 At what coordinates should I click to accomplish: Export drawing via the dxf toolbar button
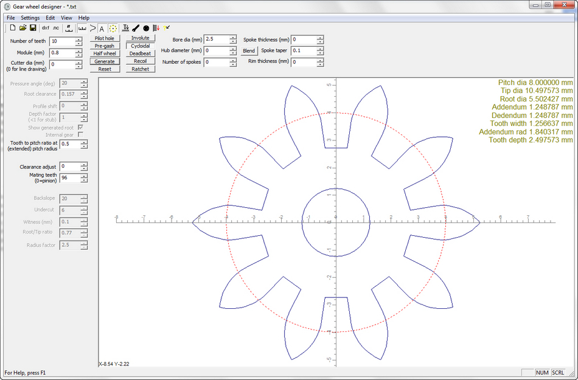point(45,28)
